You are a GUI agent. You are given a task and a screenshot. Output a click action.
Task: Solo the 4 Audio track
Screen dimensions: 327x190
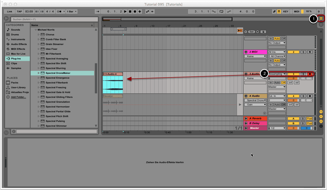(303, 96)
